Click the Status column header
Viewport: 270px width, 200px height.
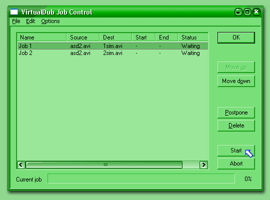(x=193, y=37)
